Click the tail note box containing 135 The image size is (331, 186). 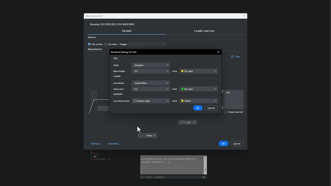pyautogui.click(x=234, y=100)
